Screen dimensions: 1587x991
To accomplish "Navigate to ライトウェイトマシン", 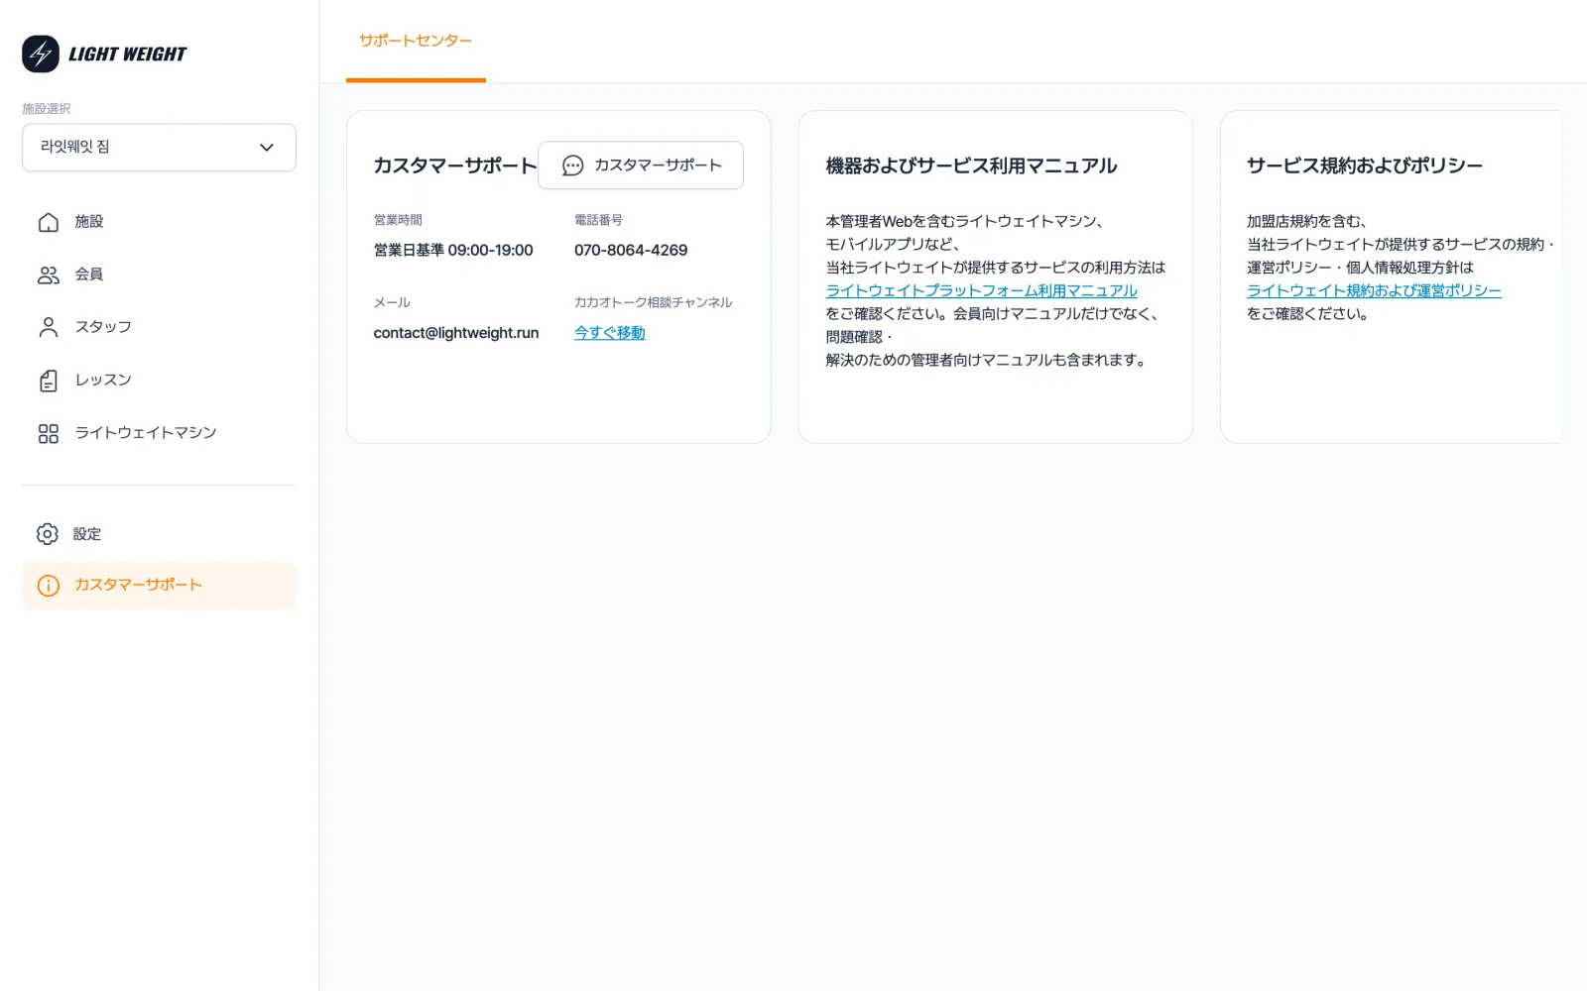I will click(159, 433).
